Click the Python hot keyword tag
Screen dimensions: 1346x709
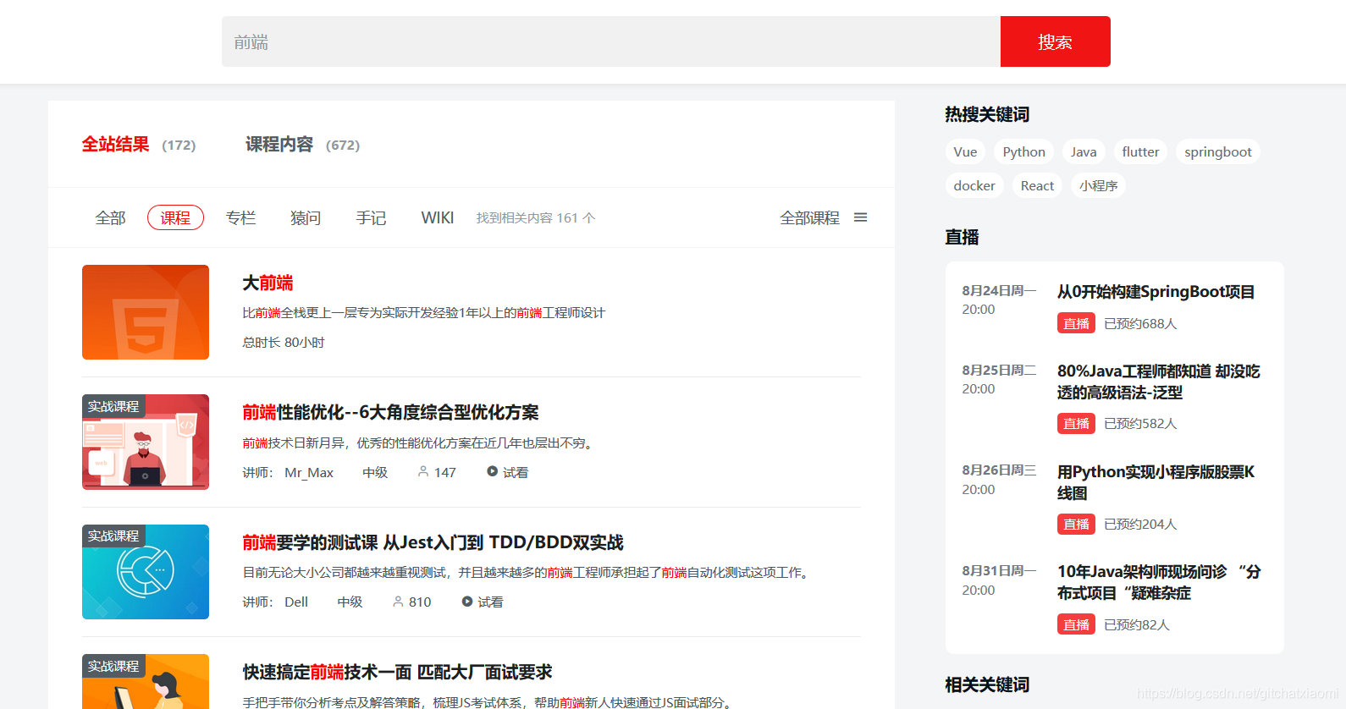click(1023, 151)
